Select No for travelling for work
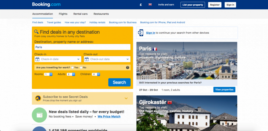The width and height of the screenshot is (268, 131). click(81, 68)
